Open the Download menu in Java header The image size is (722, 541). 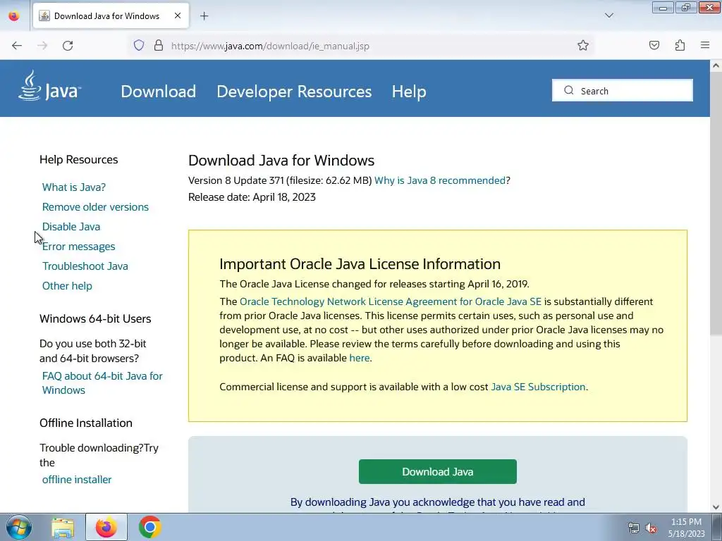point(159,92)
